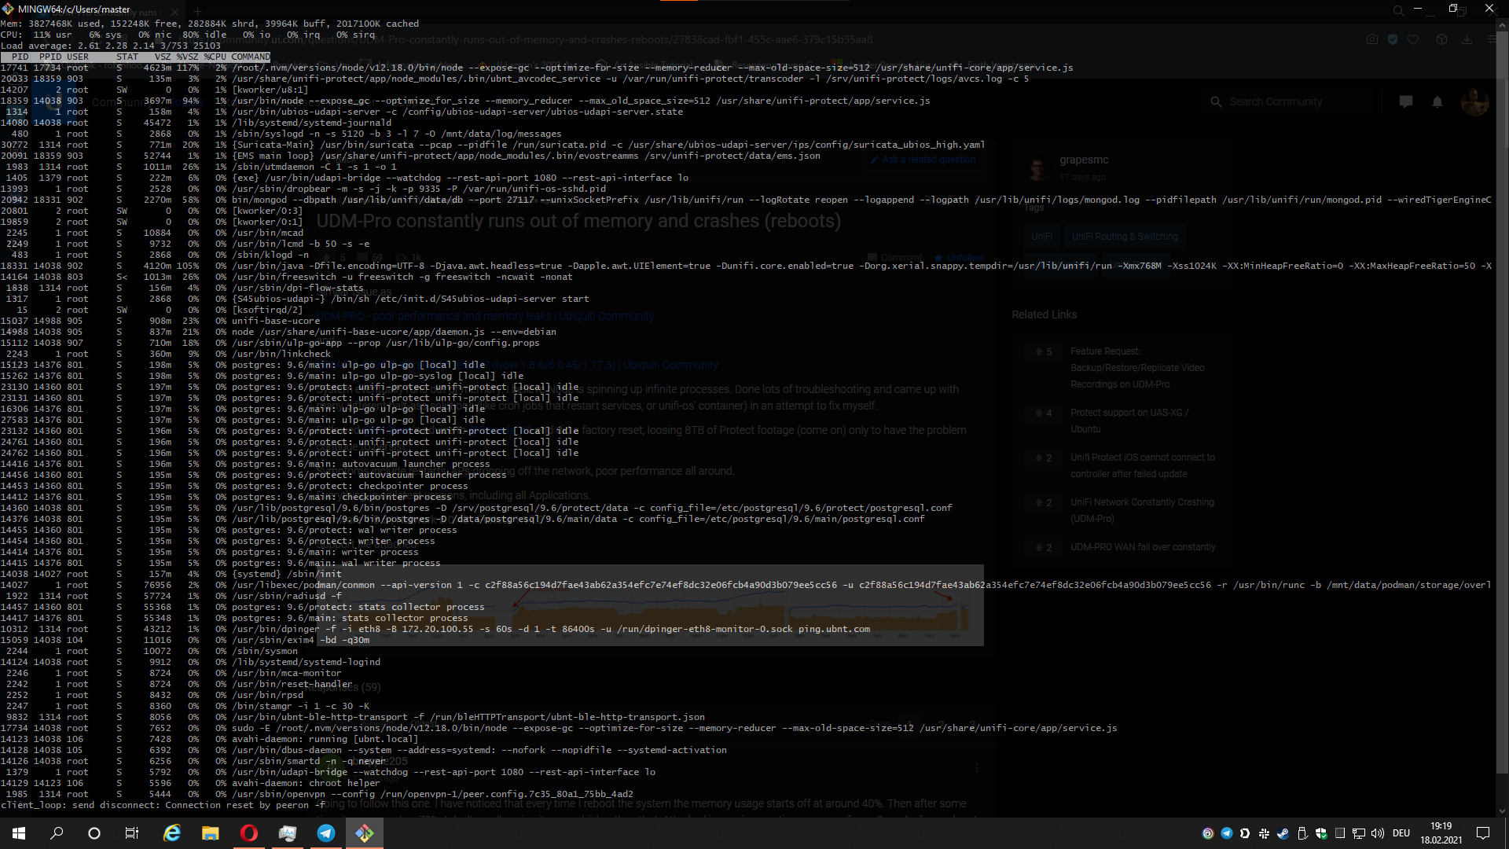Click the DEU language indicator
The width and height of the screenshot is (1509, 849).
pos(1401,833)
